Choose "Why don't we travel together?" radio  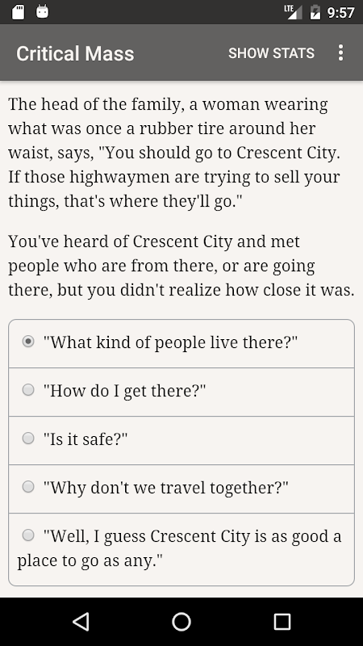coord(28,487)
